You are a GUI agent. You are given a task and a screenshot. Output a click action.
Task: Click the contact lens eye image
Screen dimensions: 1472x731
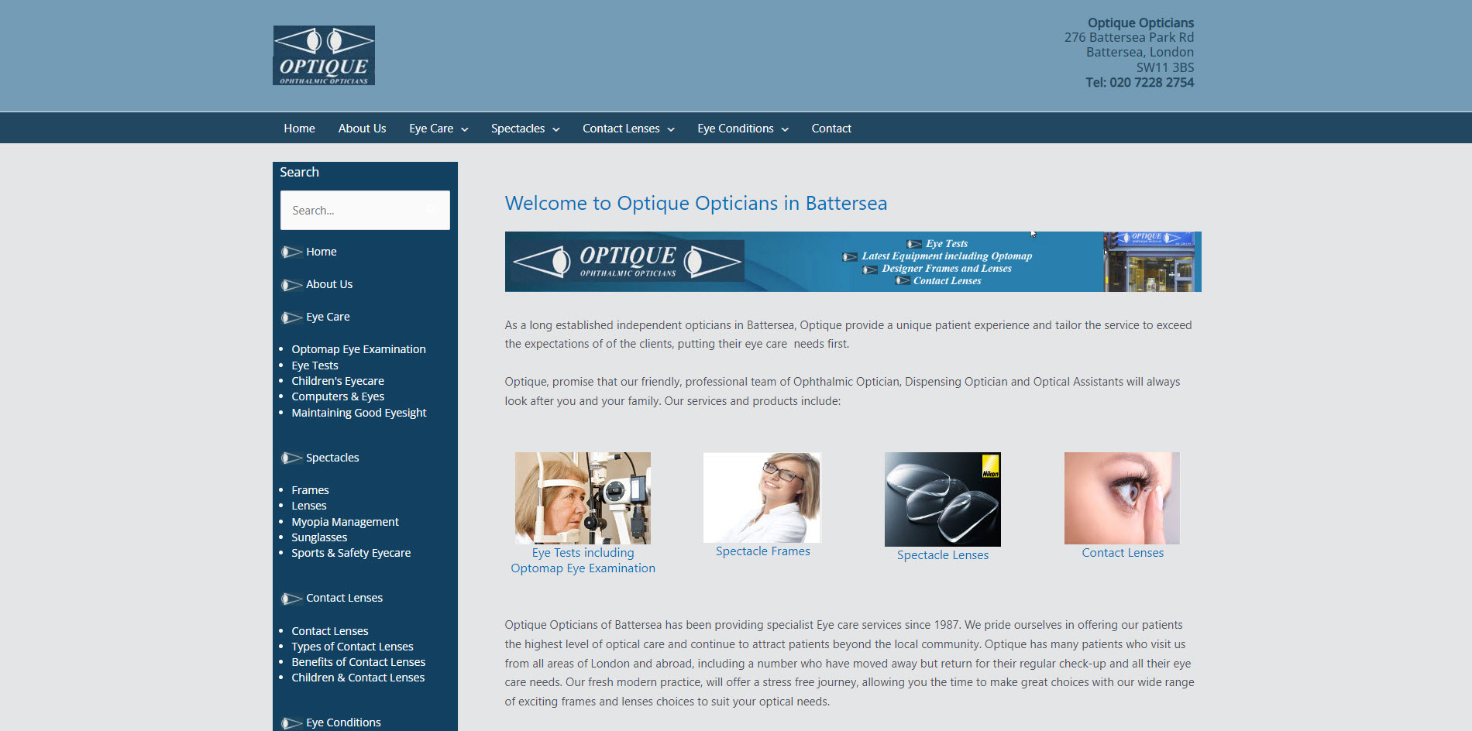[x=1122, y=498]
